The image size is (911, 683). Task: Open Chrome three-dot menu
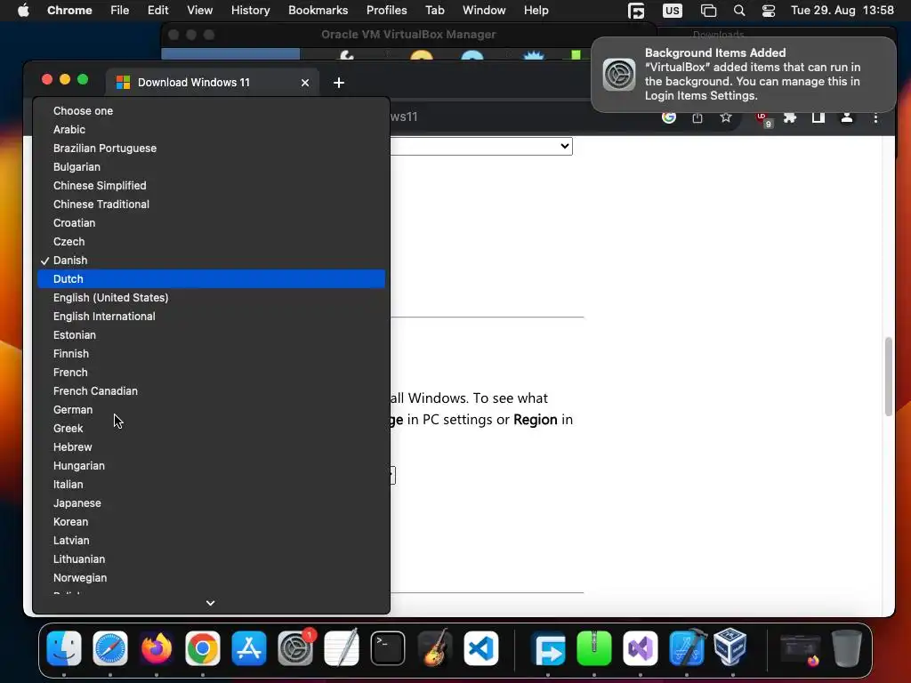click(875, 118)
